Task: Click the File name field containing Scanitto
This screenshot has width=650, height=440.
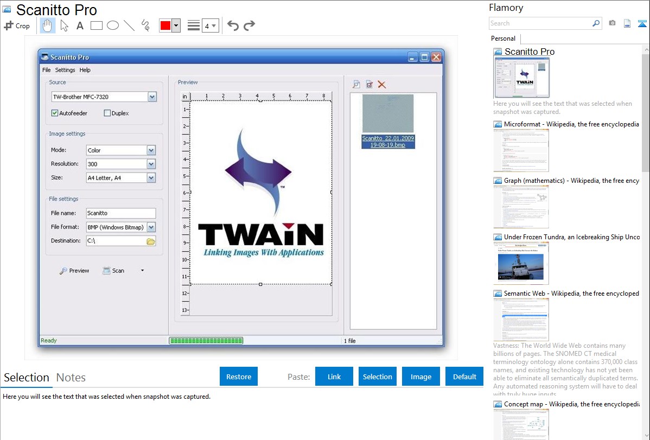Action: [120, 213]
